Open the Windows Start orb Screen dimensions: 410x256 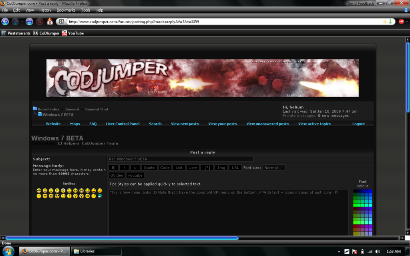tap(8, 251)
